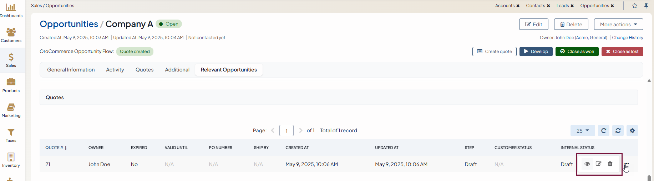Open the Products sidebar menu

(x=11, y=85)
